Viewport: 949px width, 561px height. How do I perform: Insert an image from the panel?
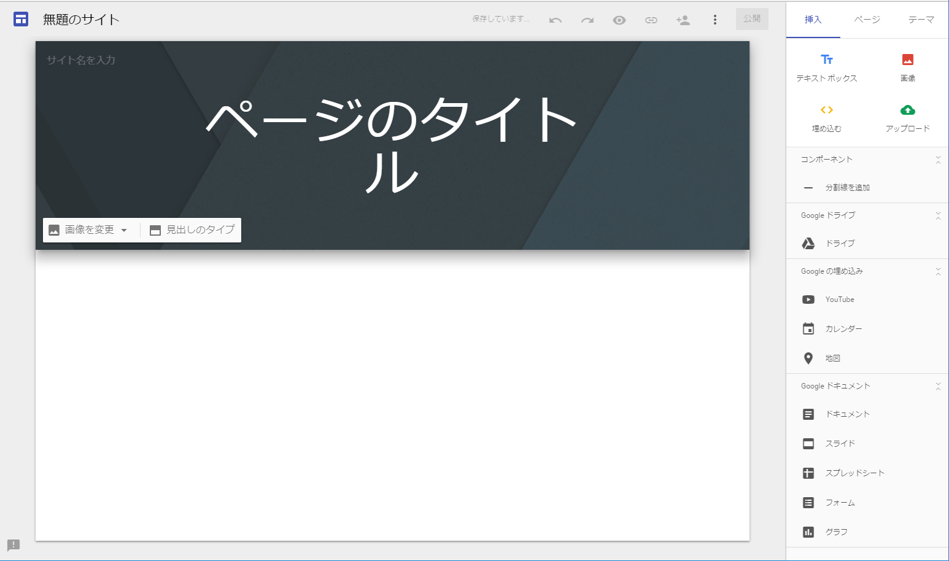pyautogui.click(x=908, y=68)
